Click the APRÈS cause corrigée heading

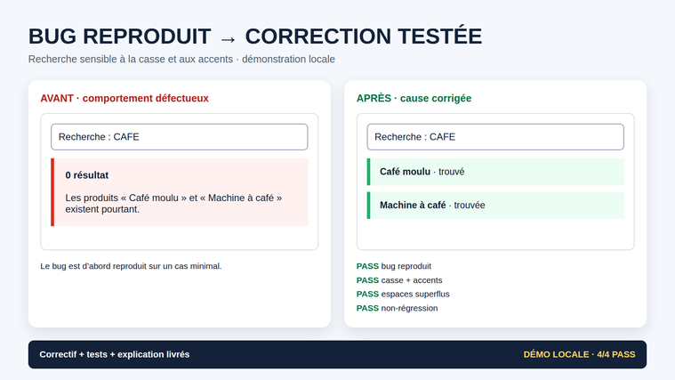[414, 98]
